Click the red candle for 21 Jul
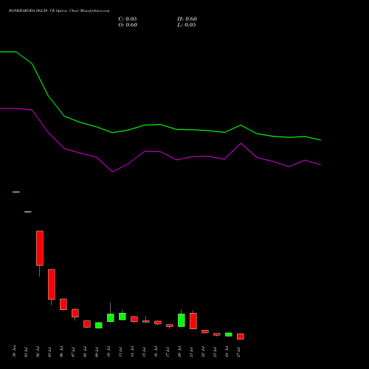The width and height of the screenshot is (369, 369). 193,321
